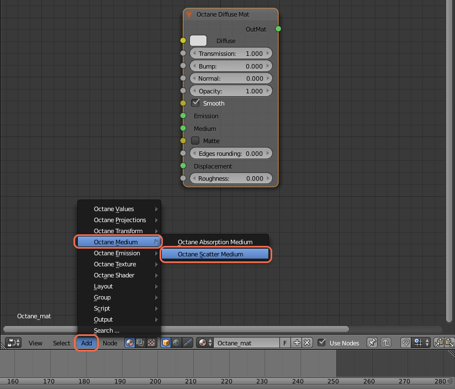Enable the Matte checkbox

[x=195, y=141]
